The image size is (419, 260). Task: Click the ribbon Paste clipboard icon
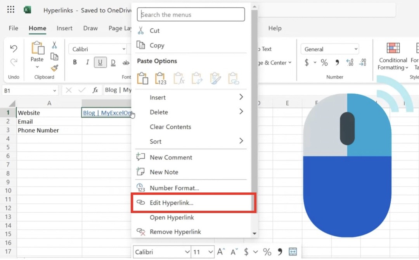click(37, 48)
